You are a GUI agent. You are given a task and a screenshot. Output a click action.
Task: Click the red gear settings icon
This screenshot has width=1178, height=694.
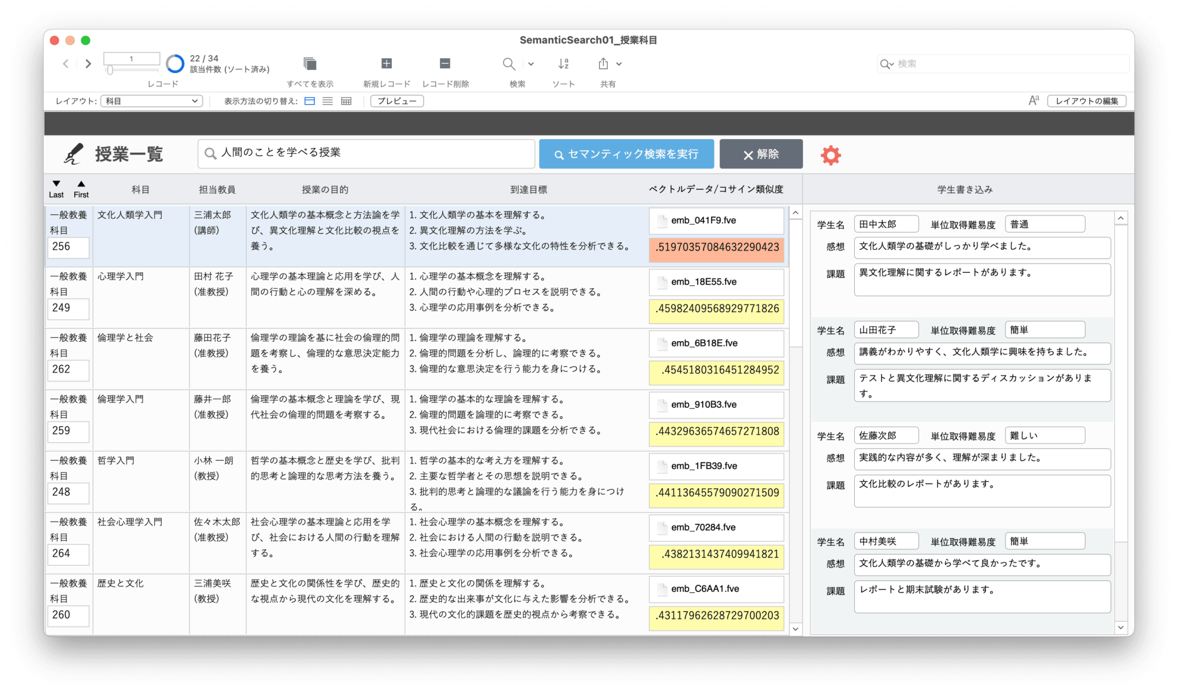(831, 154)
